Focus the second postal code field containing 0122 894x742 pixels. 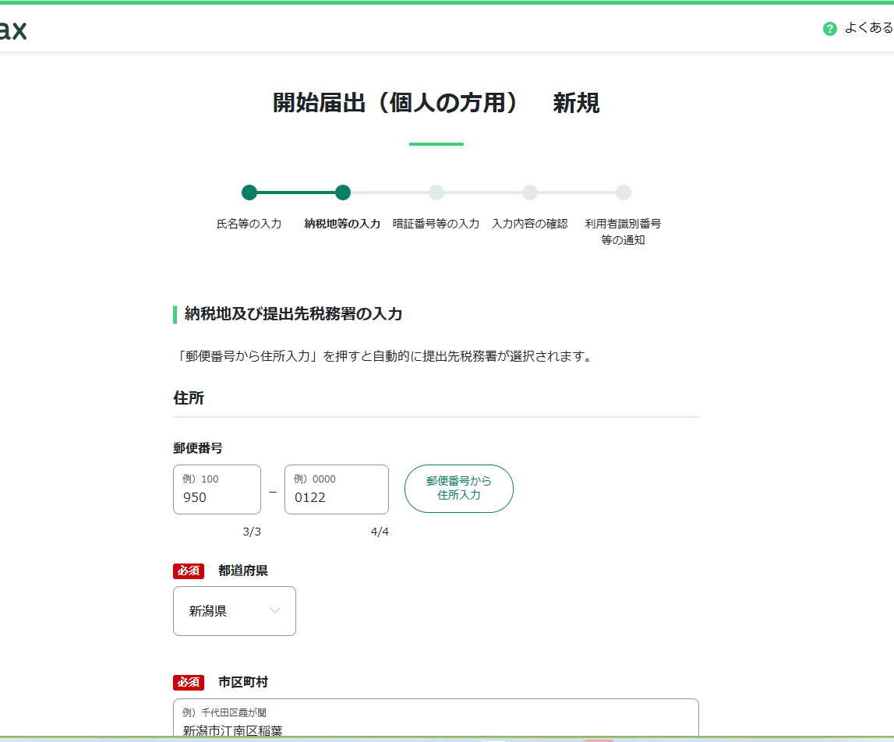[x=337, y=489]
